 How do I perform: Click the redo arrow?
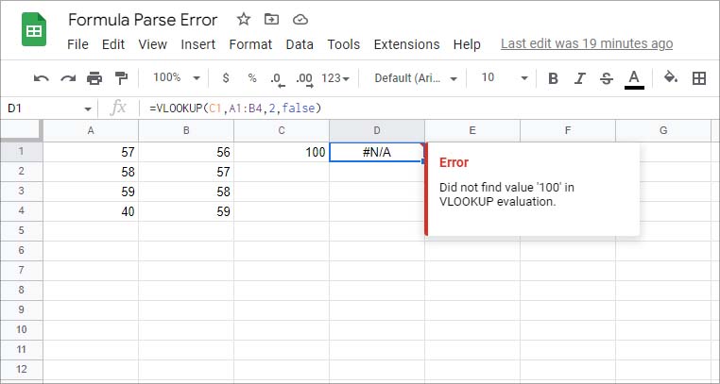pyautogui.click(x=68, y=78)
